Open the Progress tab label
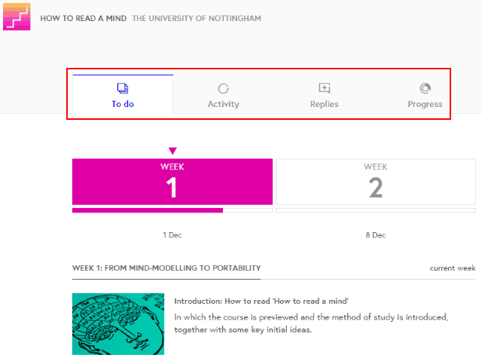The image size is (482, 358). (x=425, y=104)
